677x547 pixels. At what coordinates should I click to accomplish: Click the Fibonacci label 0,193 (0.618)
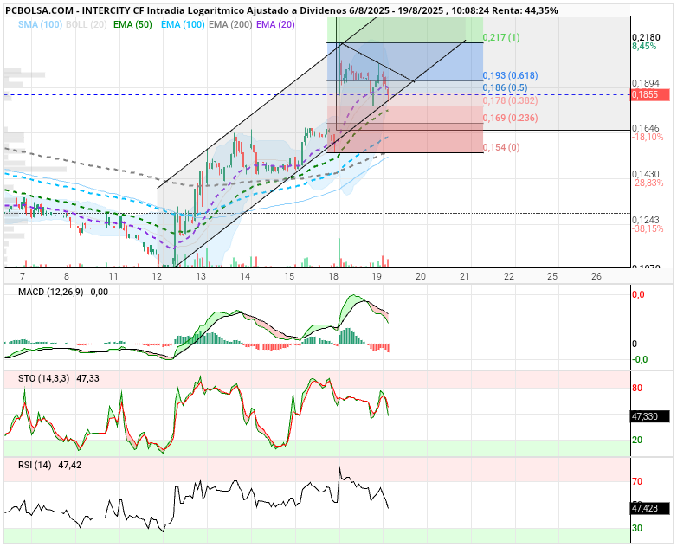(510, 75)
